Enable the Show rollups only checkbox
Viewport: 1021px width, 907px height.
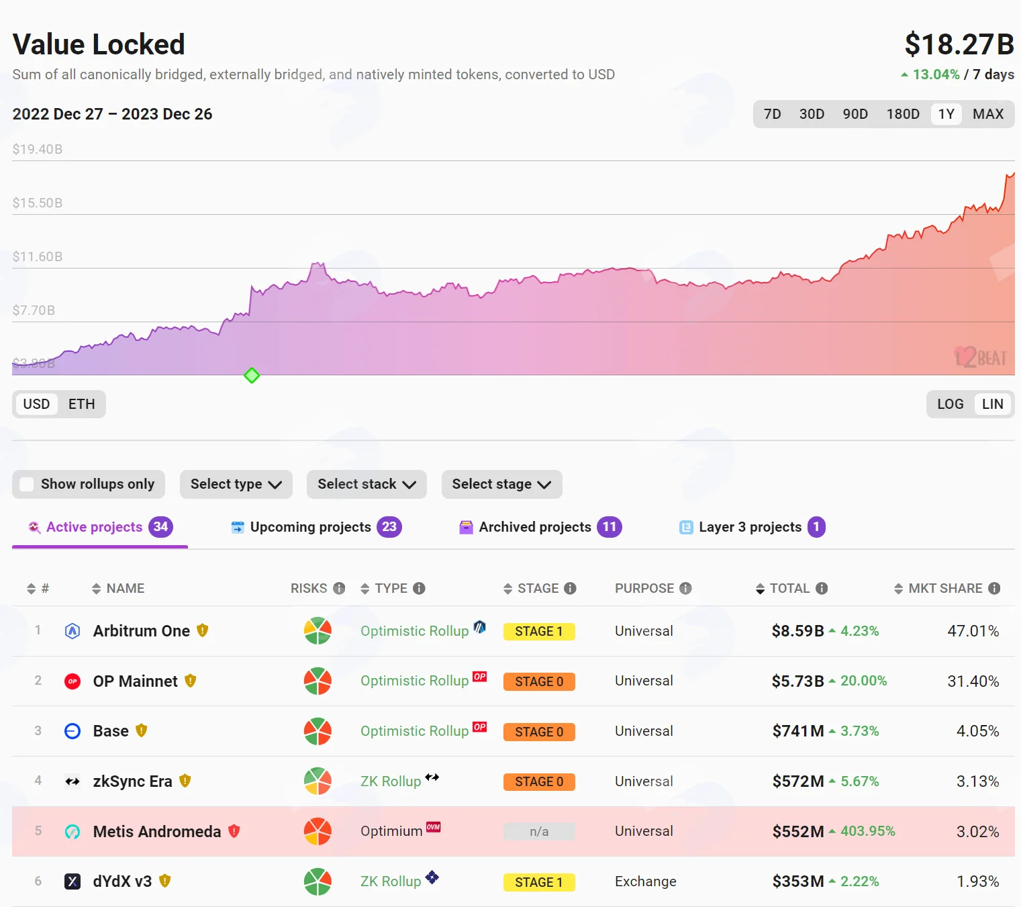click(x=27, y=484)
